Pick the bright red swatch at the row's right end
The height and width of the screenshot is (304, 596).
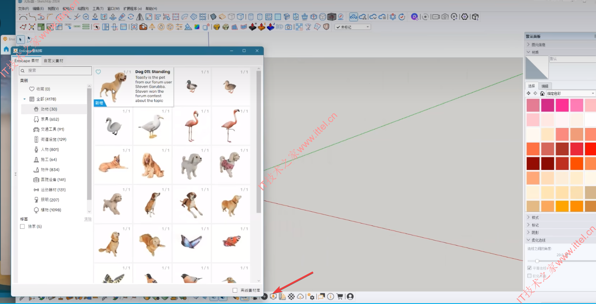click(x=590, y=149)
